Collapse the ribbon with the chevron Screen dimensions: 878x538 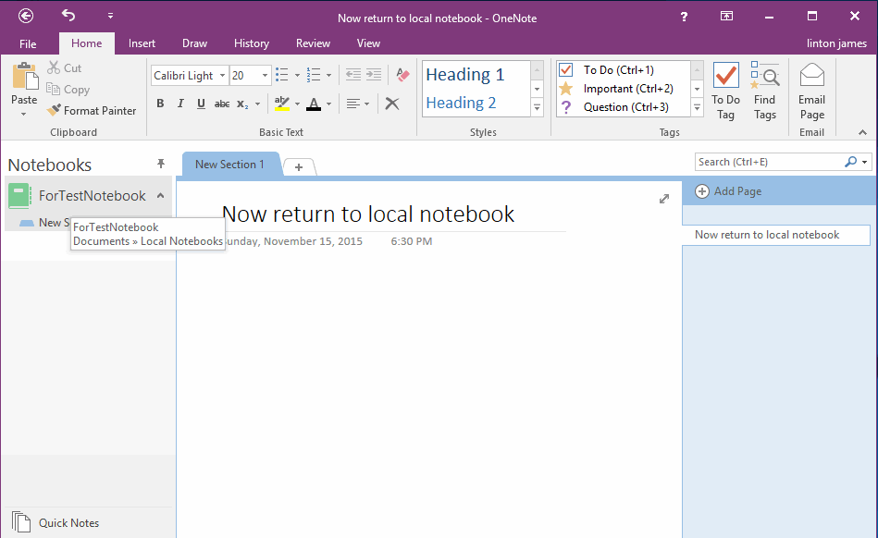point(862,132)
